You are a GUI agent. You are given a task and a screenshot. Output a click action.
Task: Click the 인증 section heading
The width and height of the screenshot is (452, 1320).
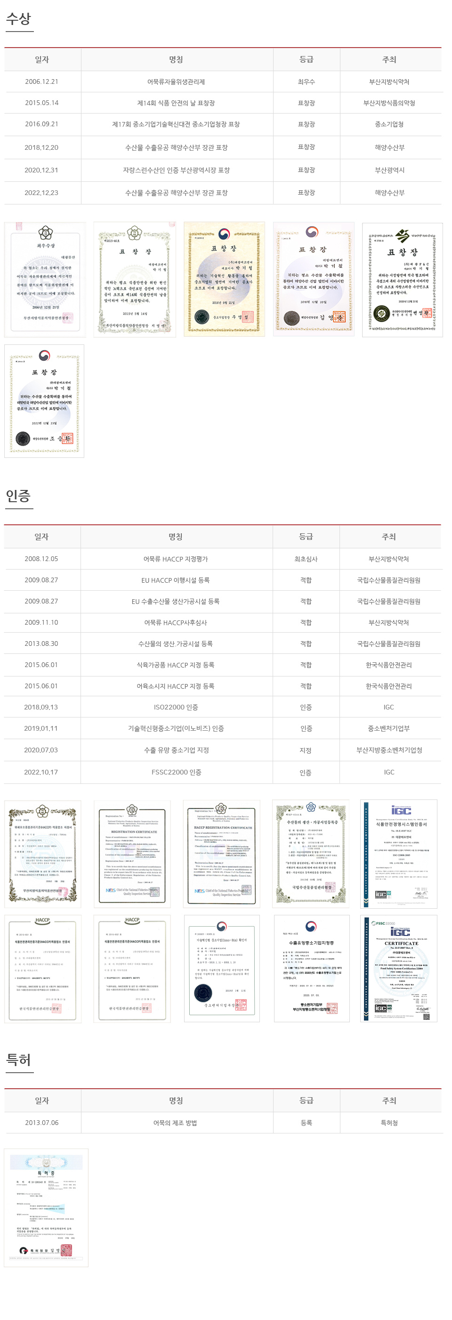pyautogui.click(x=18, y=496)
